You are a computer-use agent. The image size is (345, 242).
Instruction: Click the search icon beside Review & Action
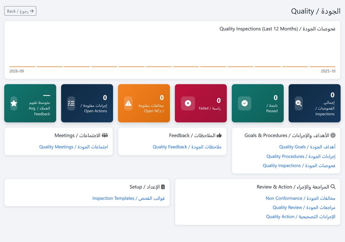pos(333,187)
